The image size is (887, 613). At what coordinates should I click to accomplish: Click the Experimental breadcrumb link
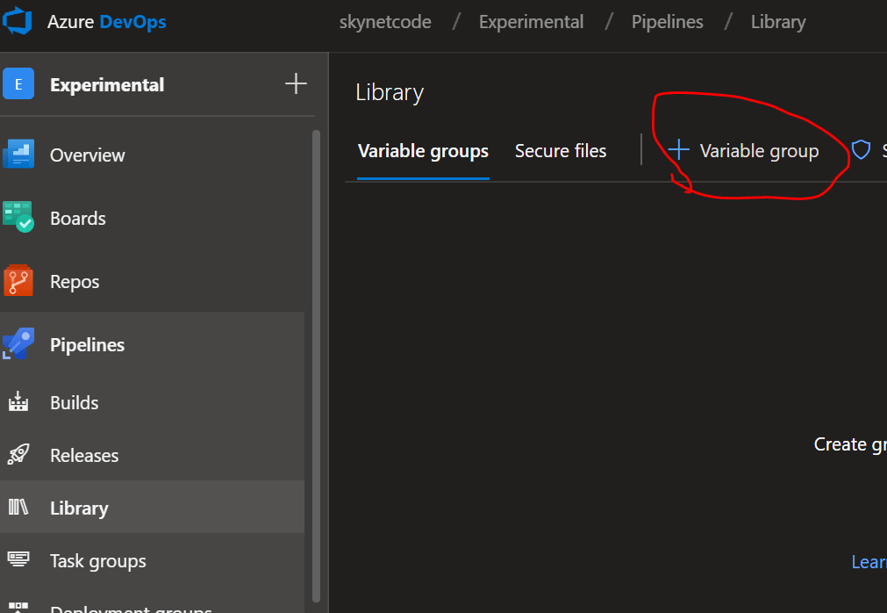pyautogui.click(x=531, y=22)
